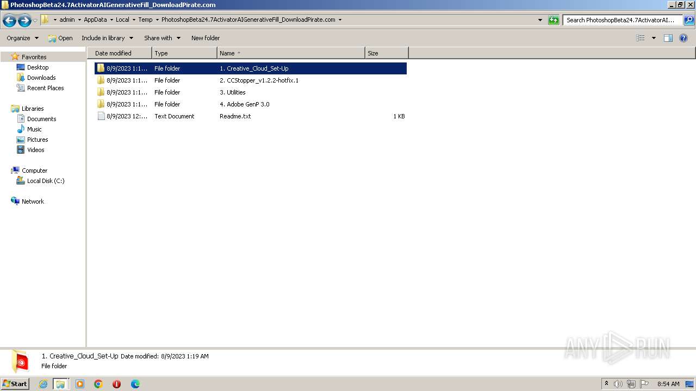Image resolution: width=696 pixels, height=391 pixels.
Task: Click the 1 KB size cell
Action: pos(399,116)
